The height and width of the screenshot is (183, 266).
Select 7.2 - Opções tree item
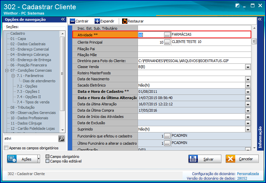[27, 86]
